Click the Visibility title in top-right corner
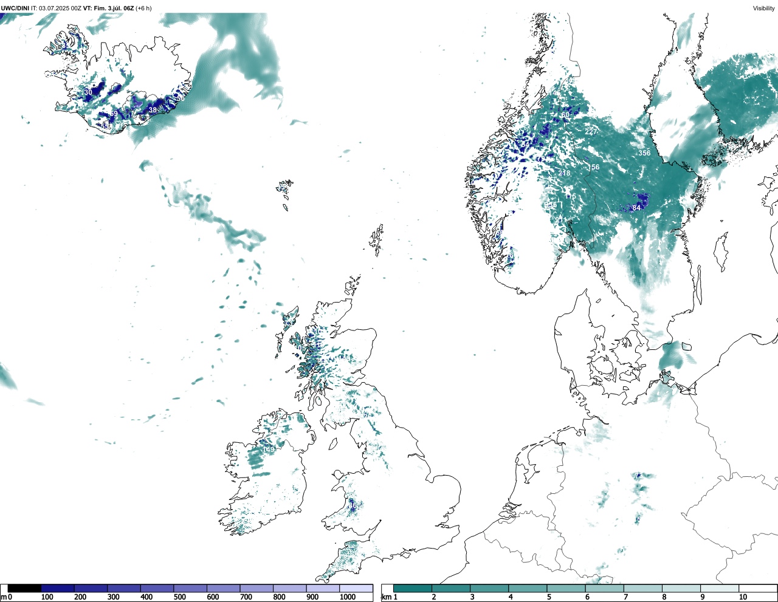The image size is (778, 602). (x=763, y=8)
